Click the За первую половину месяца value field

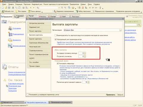tap(81, 53)
